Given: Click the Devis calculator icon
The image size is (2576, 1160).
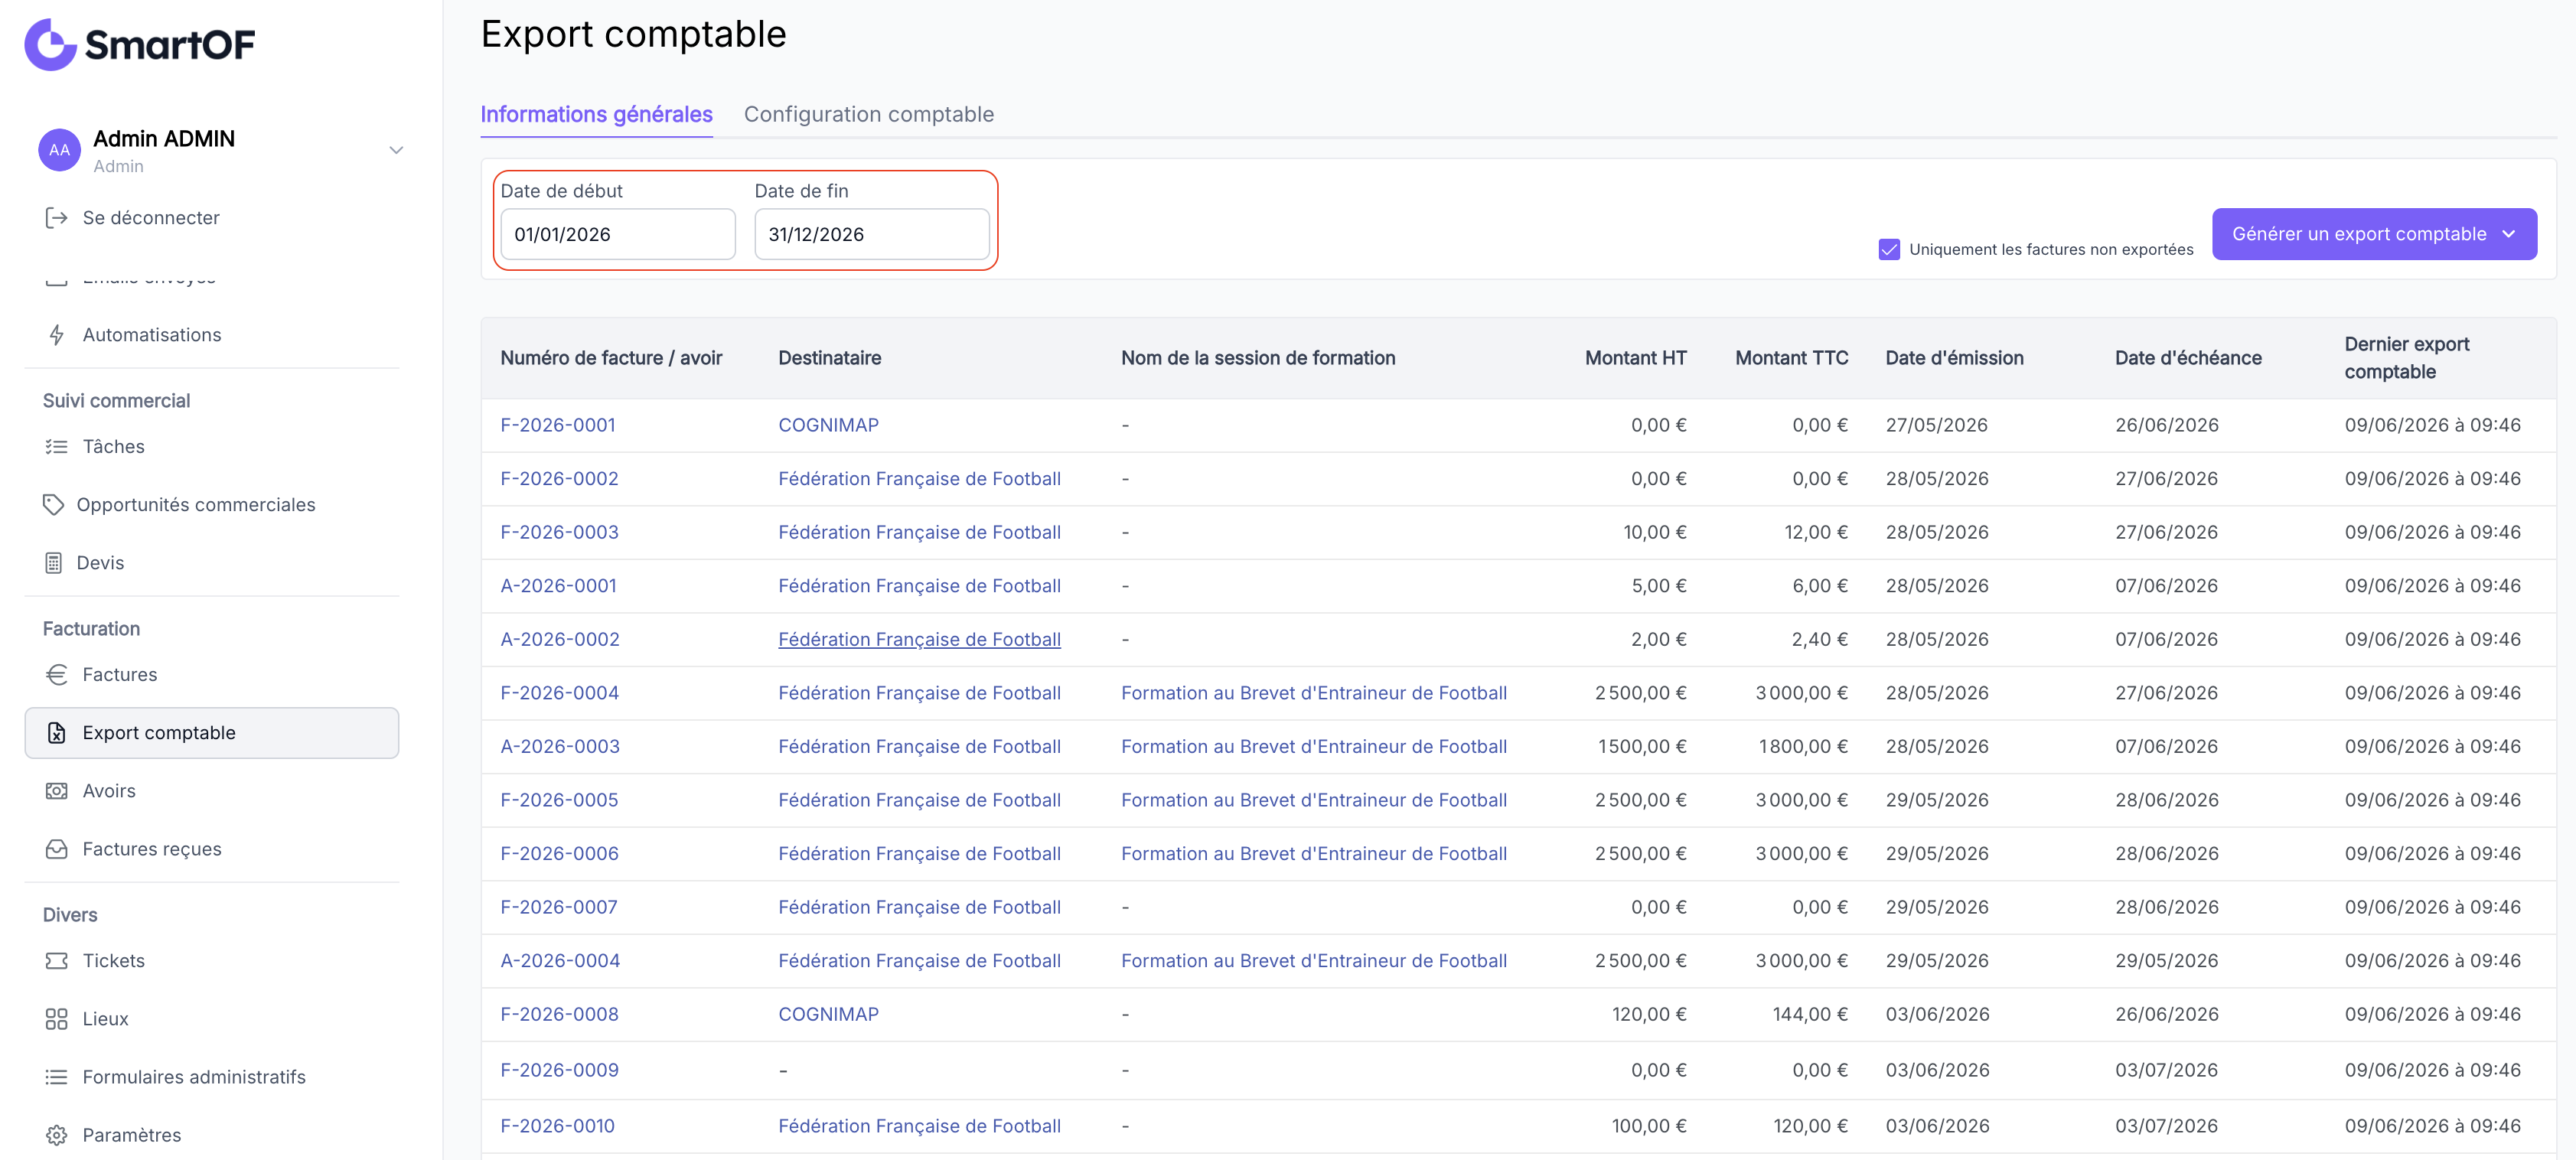Looking at the screenshot, I should 54,563.
